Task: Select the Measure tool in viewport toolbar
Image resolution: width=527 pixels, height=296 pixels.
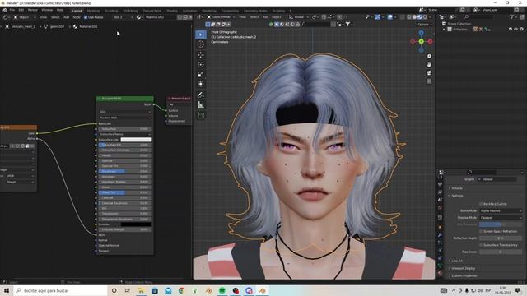Action: (201, 104)
